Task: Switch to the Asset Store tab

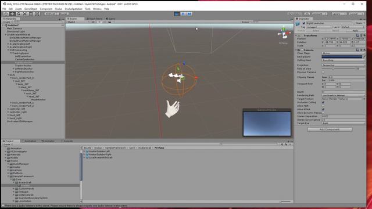Action: 94,19
